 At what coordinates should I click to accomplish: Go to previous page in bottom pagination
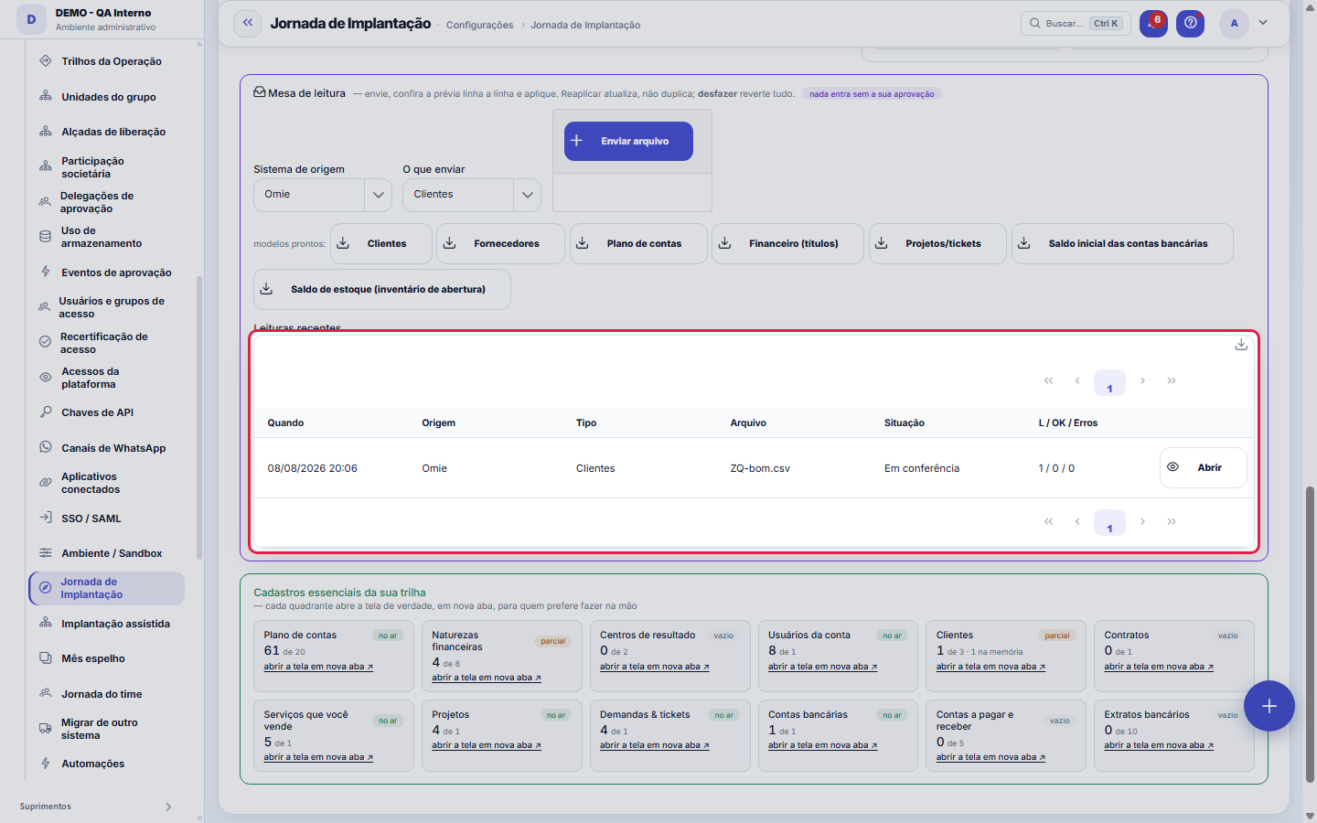(x=1077, y=522)
